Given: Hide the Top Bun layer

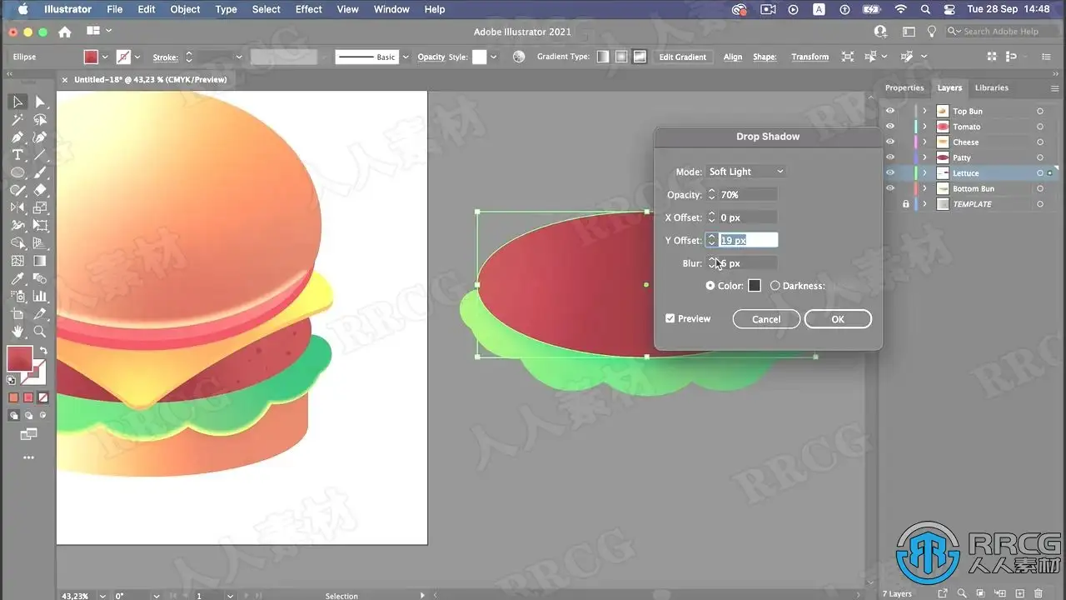Looking at the screenshot, I should tap(890, 111).
